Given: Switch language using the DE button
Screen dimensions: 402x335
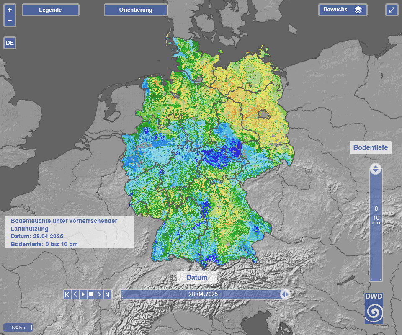Looking at the screenshot, I should point(10,43).
